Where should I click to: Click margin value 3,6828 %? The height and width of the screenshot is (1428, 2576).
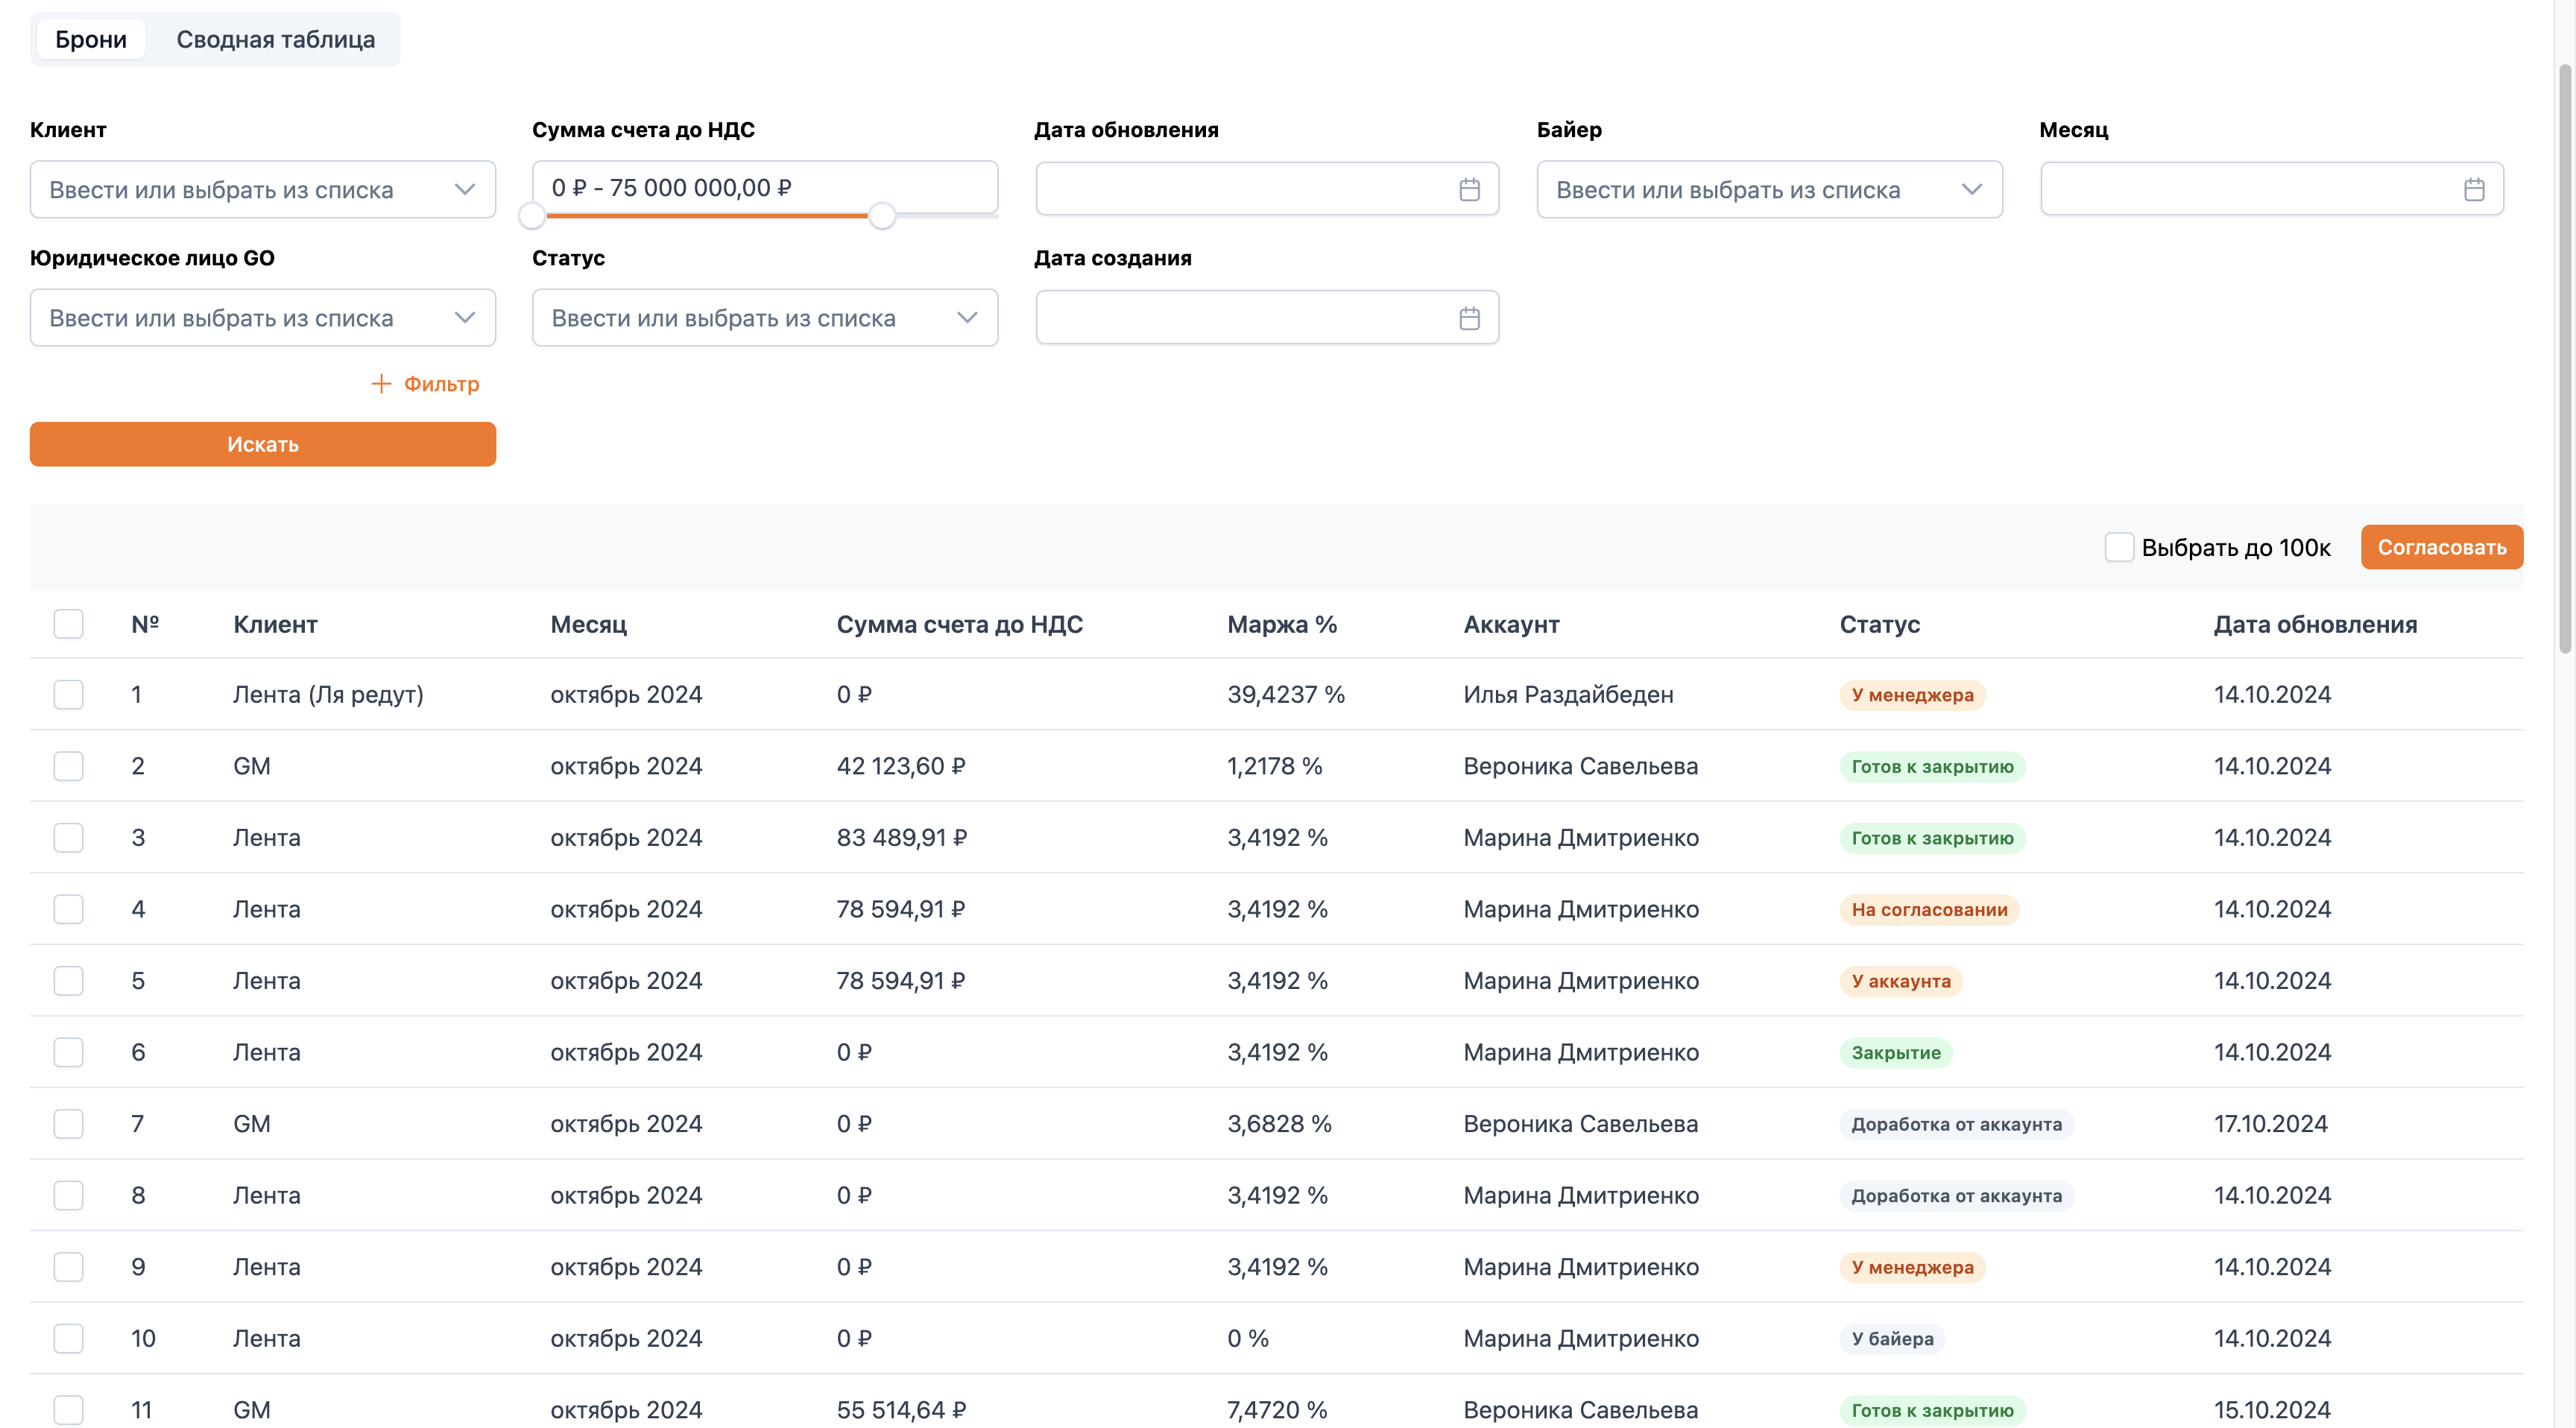pyautogui.click(x=1279, y=1124)
